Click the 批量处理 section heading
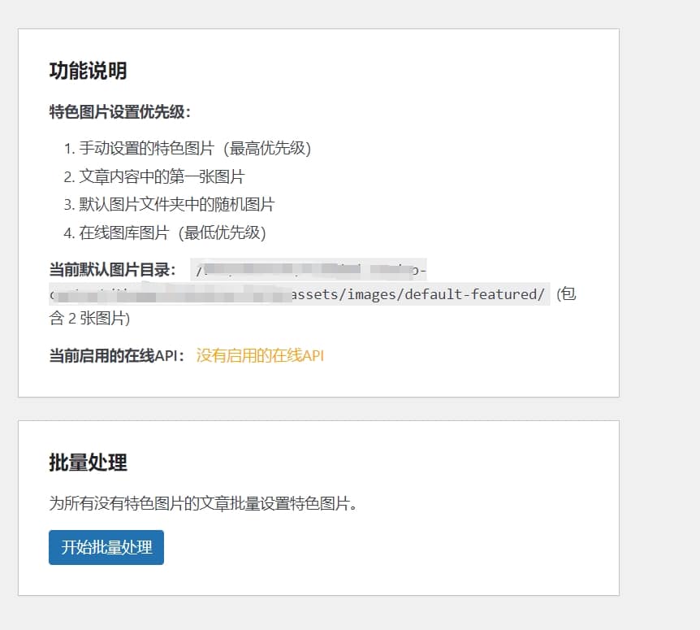Screen dimensions: 700x630 (88, 463)
